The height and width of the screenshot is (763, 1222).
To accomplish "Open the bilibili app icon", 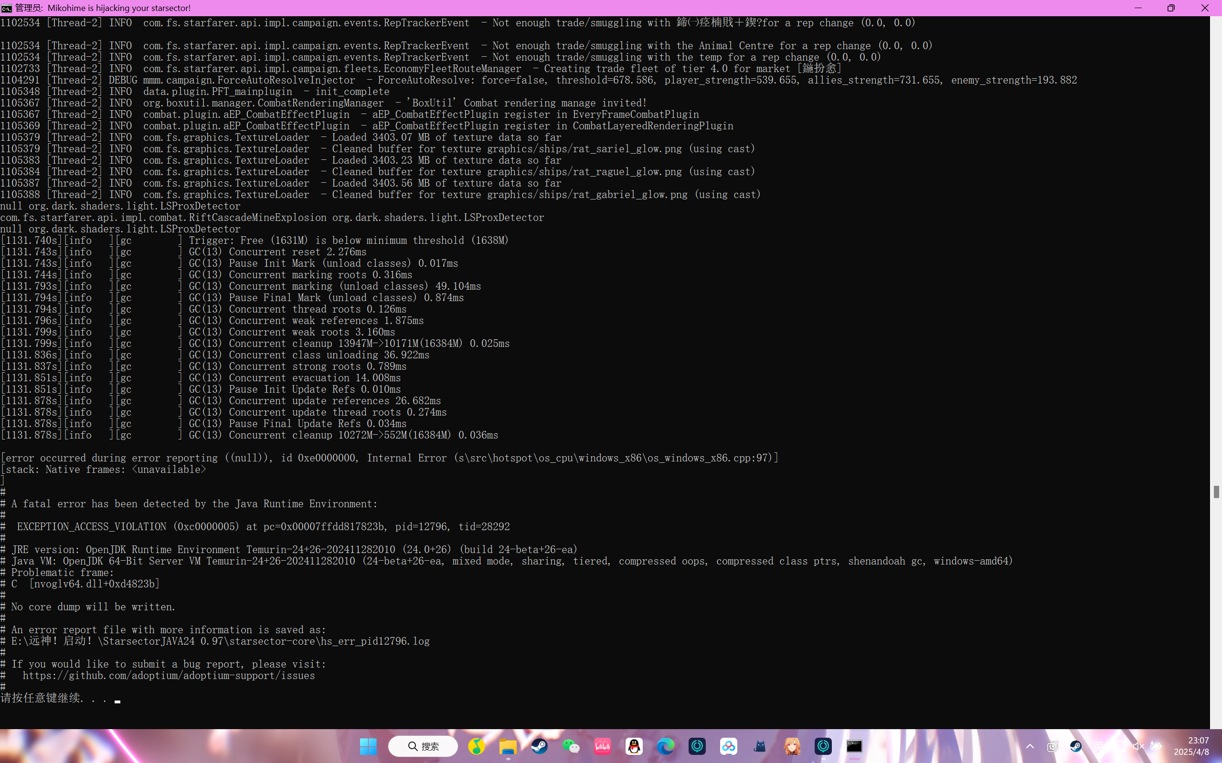I will click(x=603, y=746).
